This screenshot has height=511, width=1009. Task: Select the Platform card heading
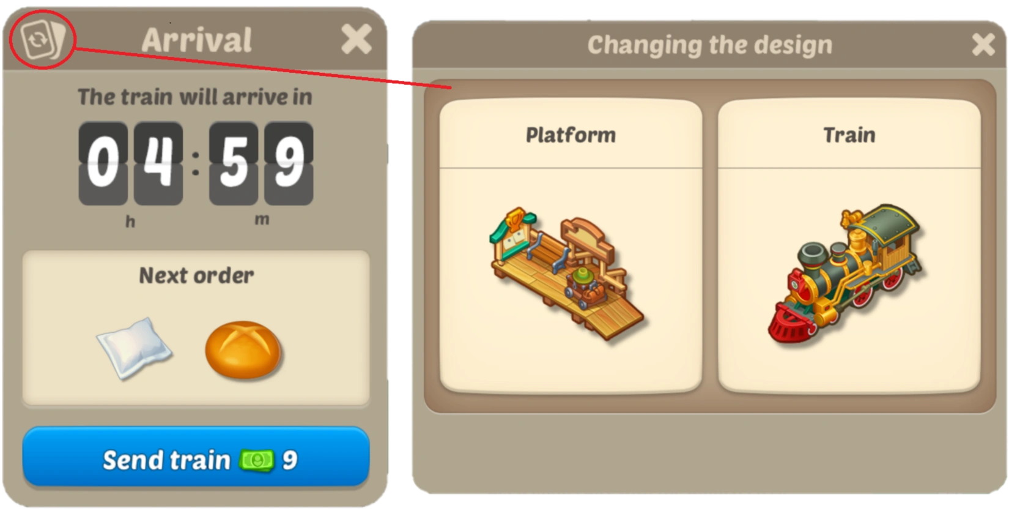[x=571, y=135]
